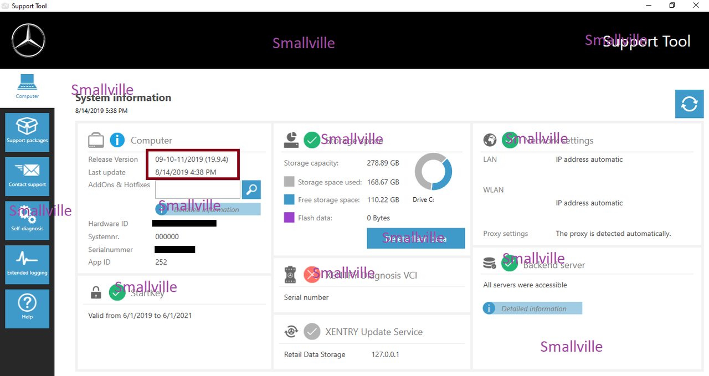Image resolution: width=709 pixels, height=376 pixels.
Task: Click the XENTRY Update Service sync icon
Action: 291,332
